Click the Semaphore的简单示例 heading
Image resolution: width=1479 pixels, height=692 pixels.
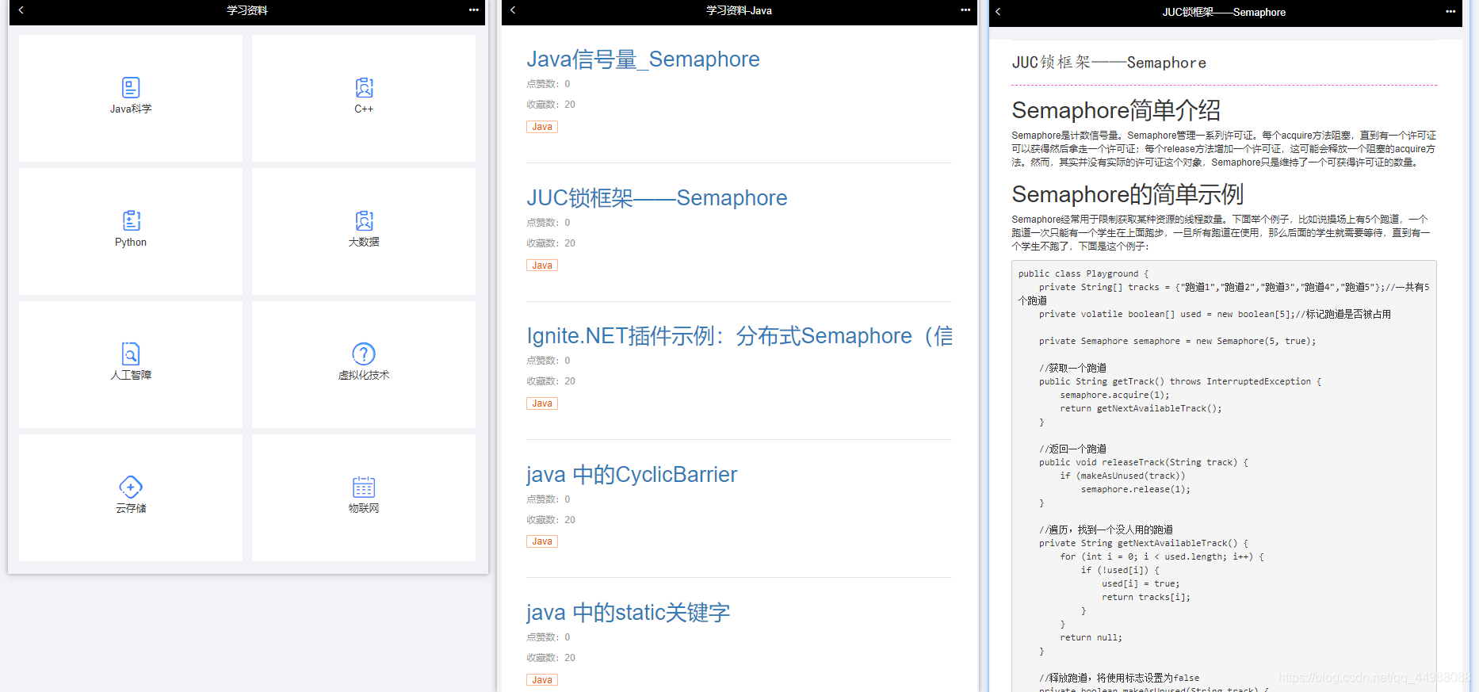click(x=1128, y=194)
